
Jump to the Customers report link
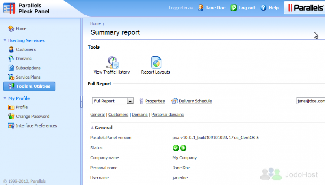click(118, 115)
